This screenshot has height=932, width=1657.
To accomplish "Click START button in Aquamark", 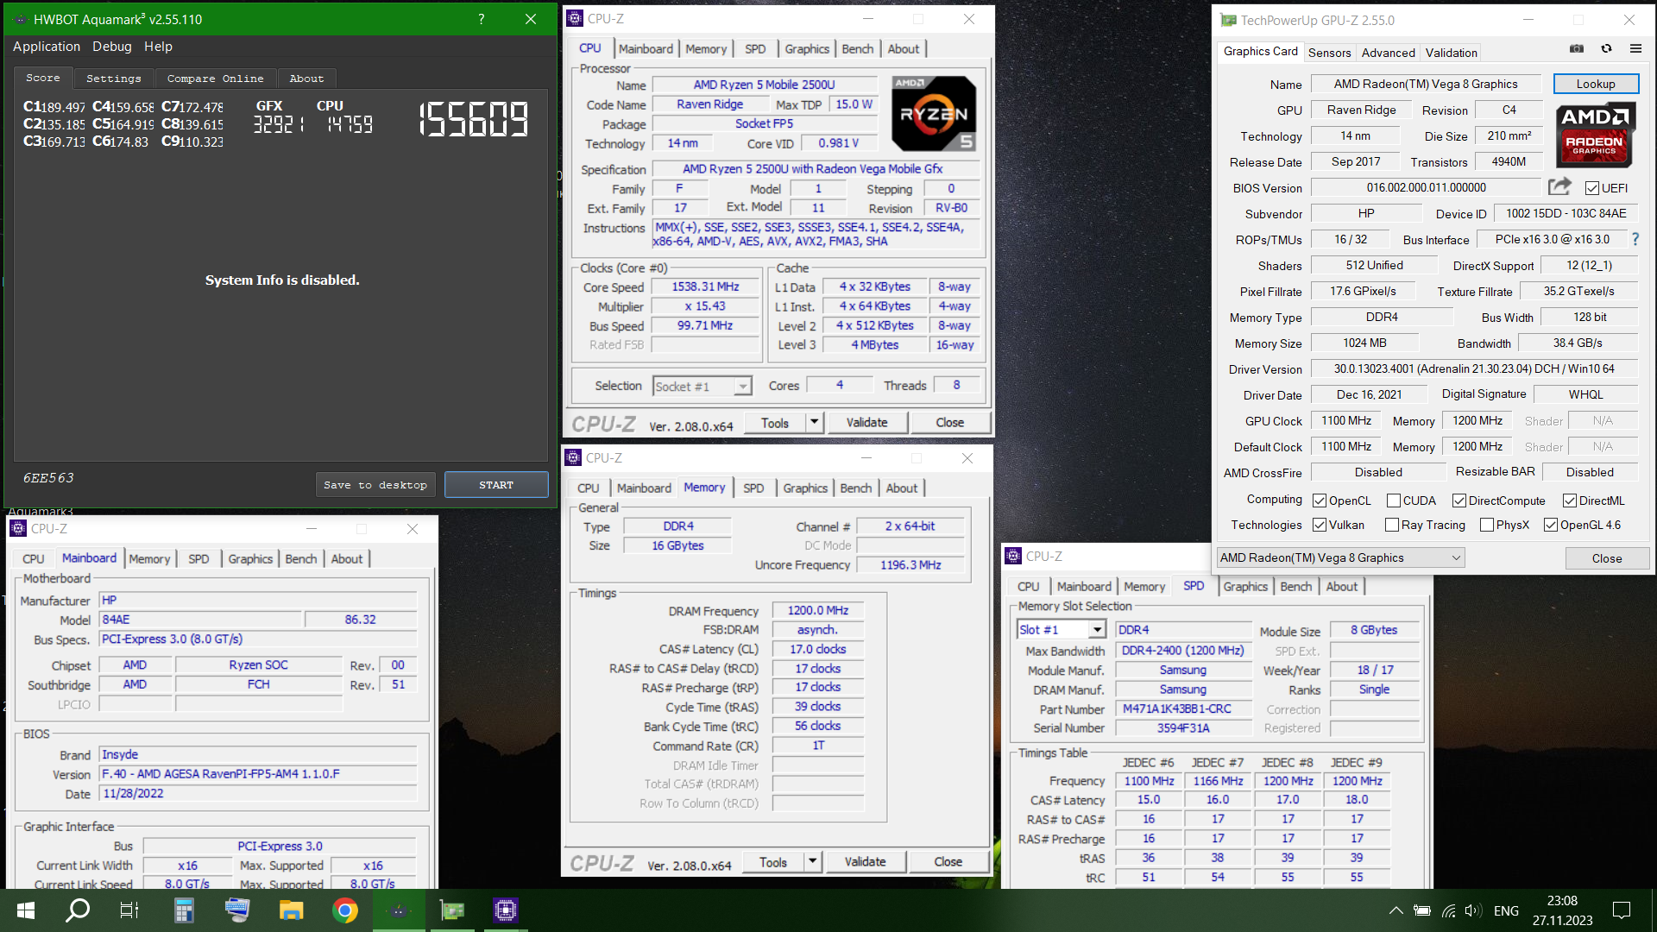I will pyautogui.click(x=496, y=485).
